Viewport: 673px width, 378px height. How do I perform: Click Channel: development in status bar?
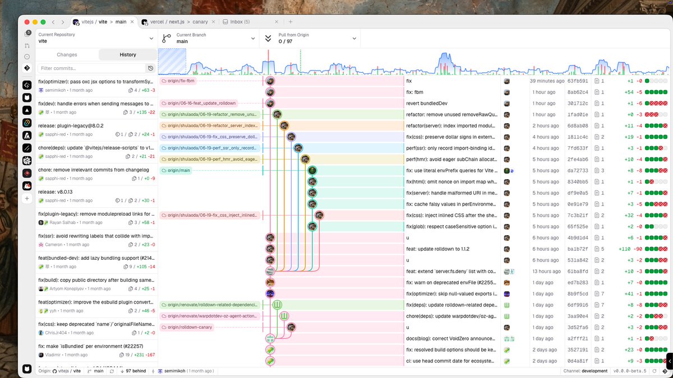pyautogui.click(x=586, y=371)
